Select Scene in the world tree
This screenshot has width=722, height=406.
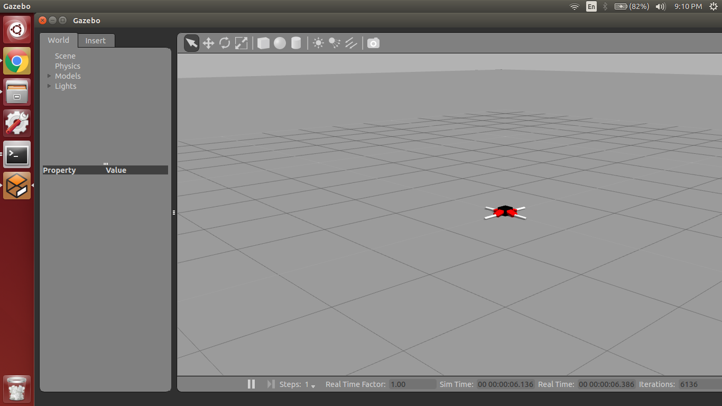[x=65, y=56]
